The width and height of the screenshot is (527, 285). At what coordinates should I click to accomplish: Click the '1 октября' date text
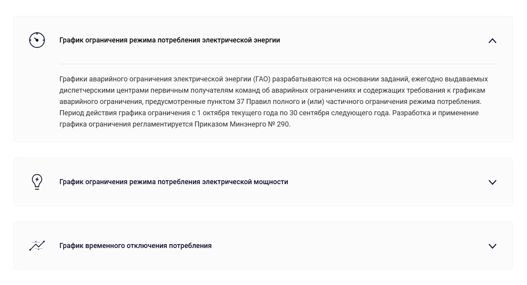pyautogui.click(x=211, y=113)
